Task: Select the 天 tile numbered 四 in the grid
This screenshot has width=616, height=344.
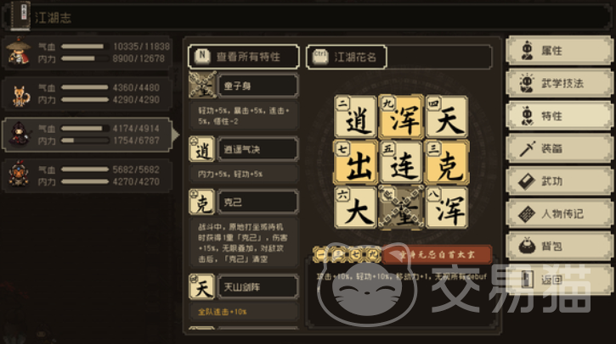Action: [447, 116]
